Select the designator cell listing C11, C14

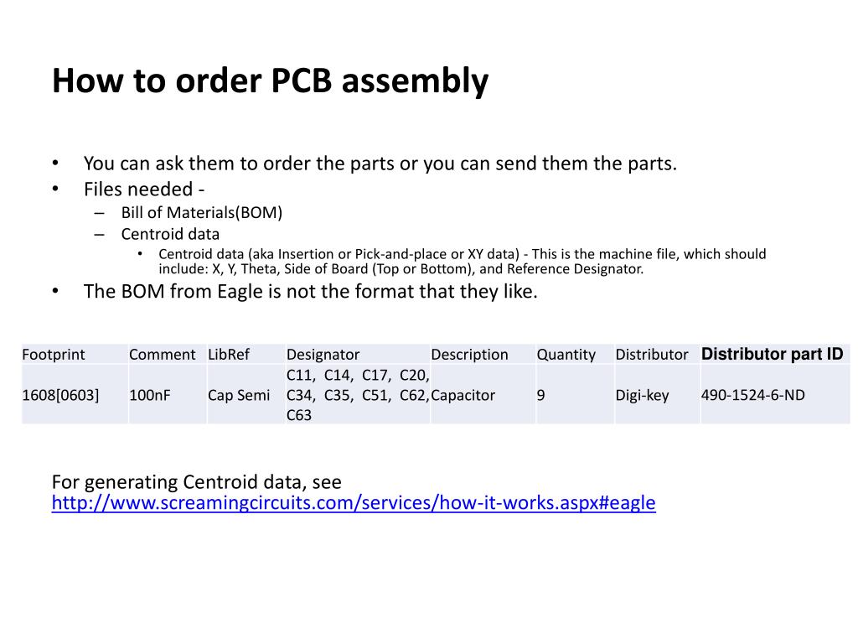point(358,395)
